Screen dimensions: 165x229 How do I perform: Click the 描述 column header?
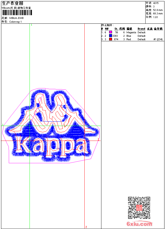129,29
